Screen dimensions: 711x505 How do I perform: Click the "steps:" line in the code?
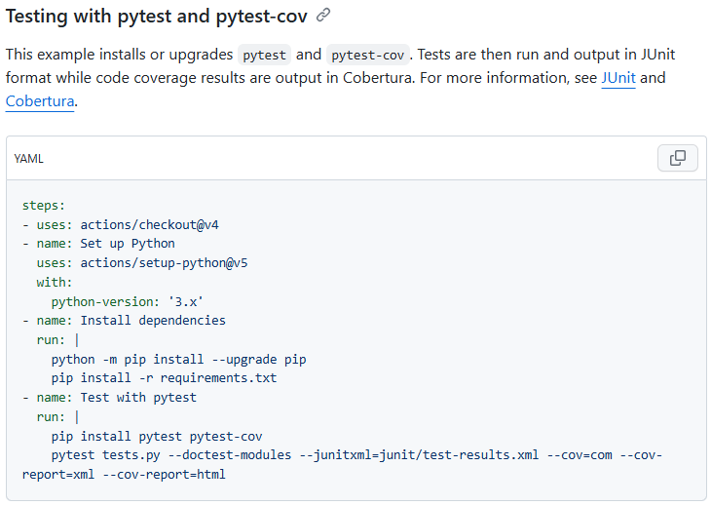pos(44,206)
